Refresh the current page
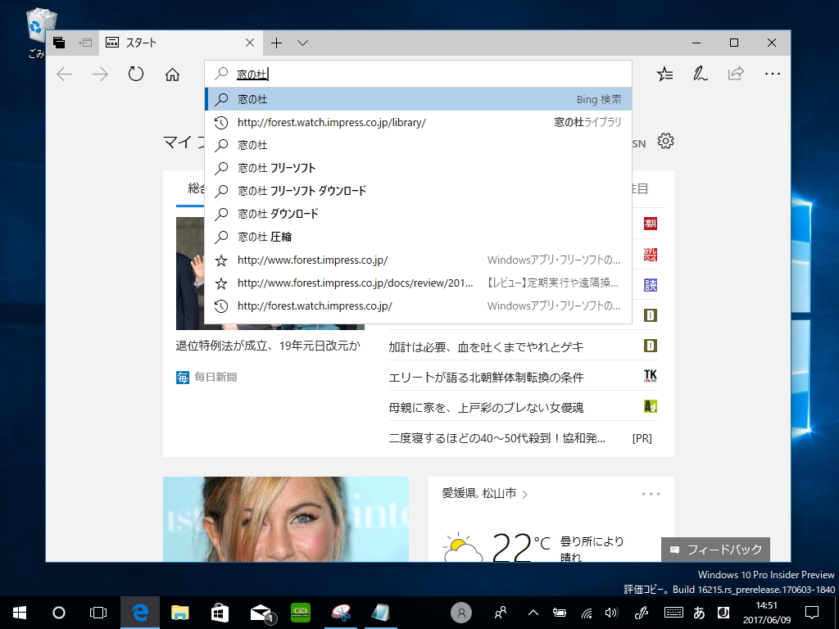 (136, 74)
